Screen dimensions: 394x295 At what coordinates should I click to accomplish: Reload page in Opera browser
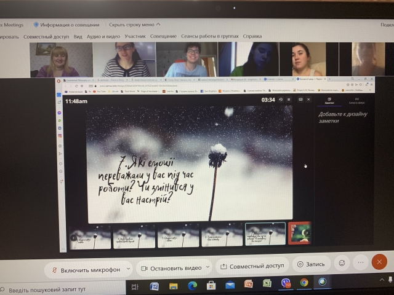(x=76, y=86)
